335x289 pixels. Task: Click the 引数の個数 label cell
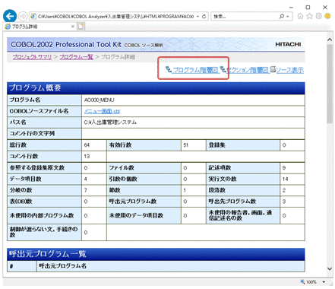(x=144, y=179)
